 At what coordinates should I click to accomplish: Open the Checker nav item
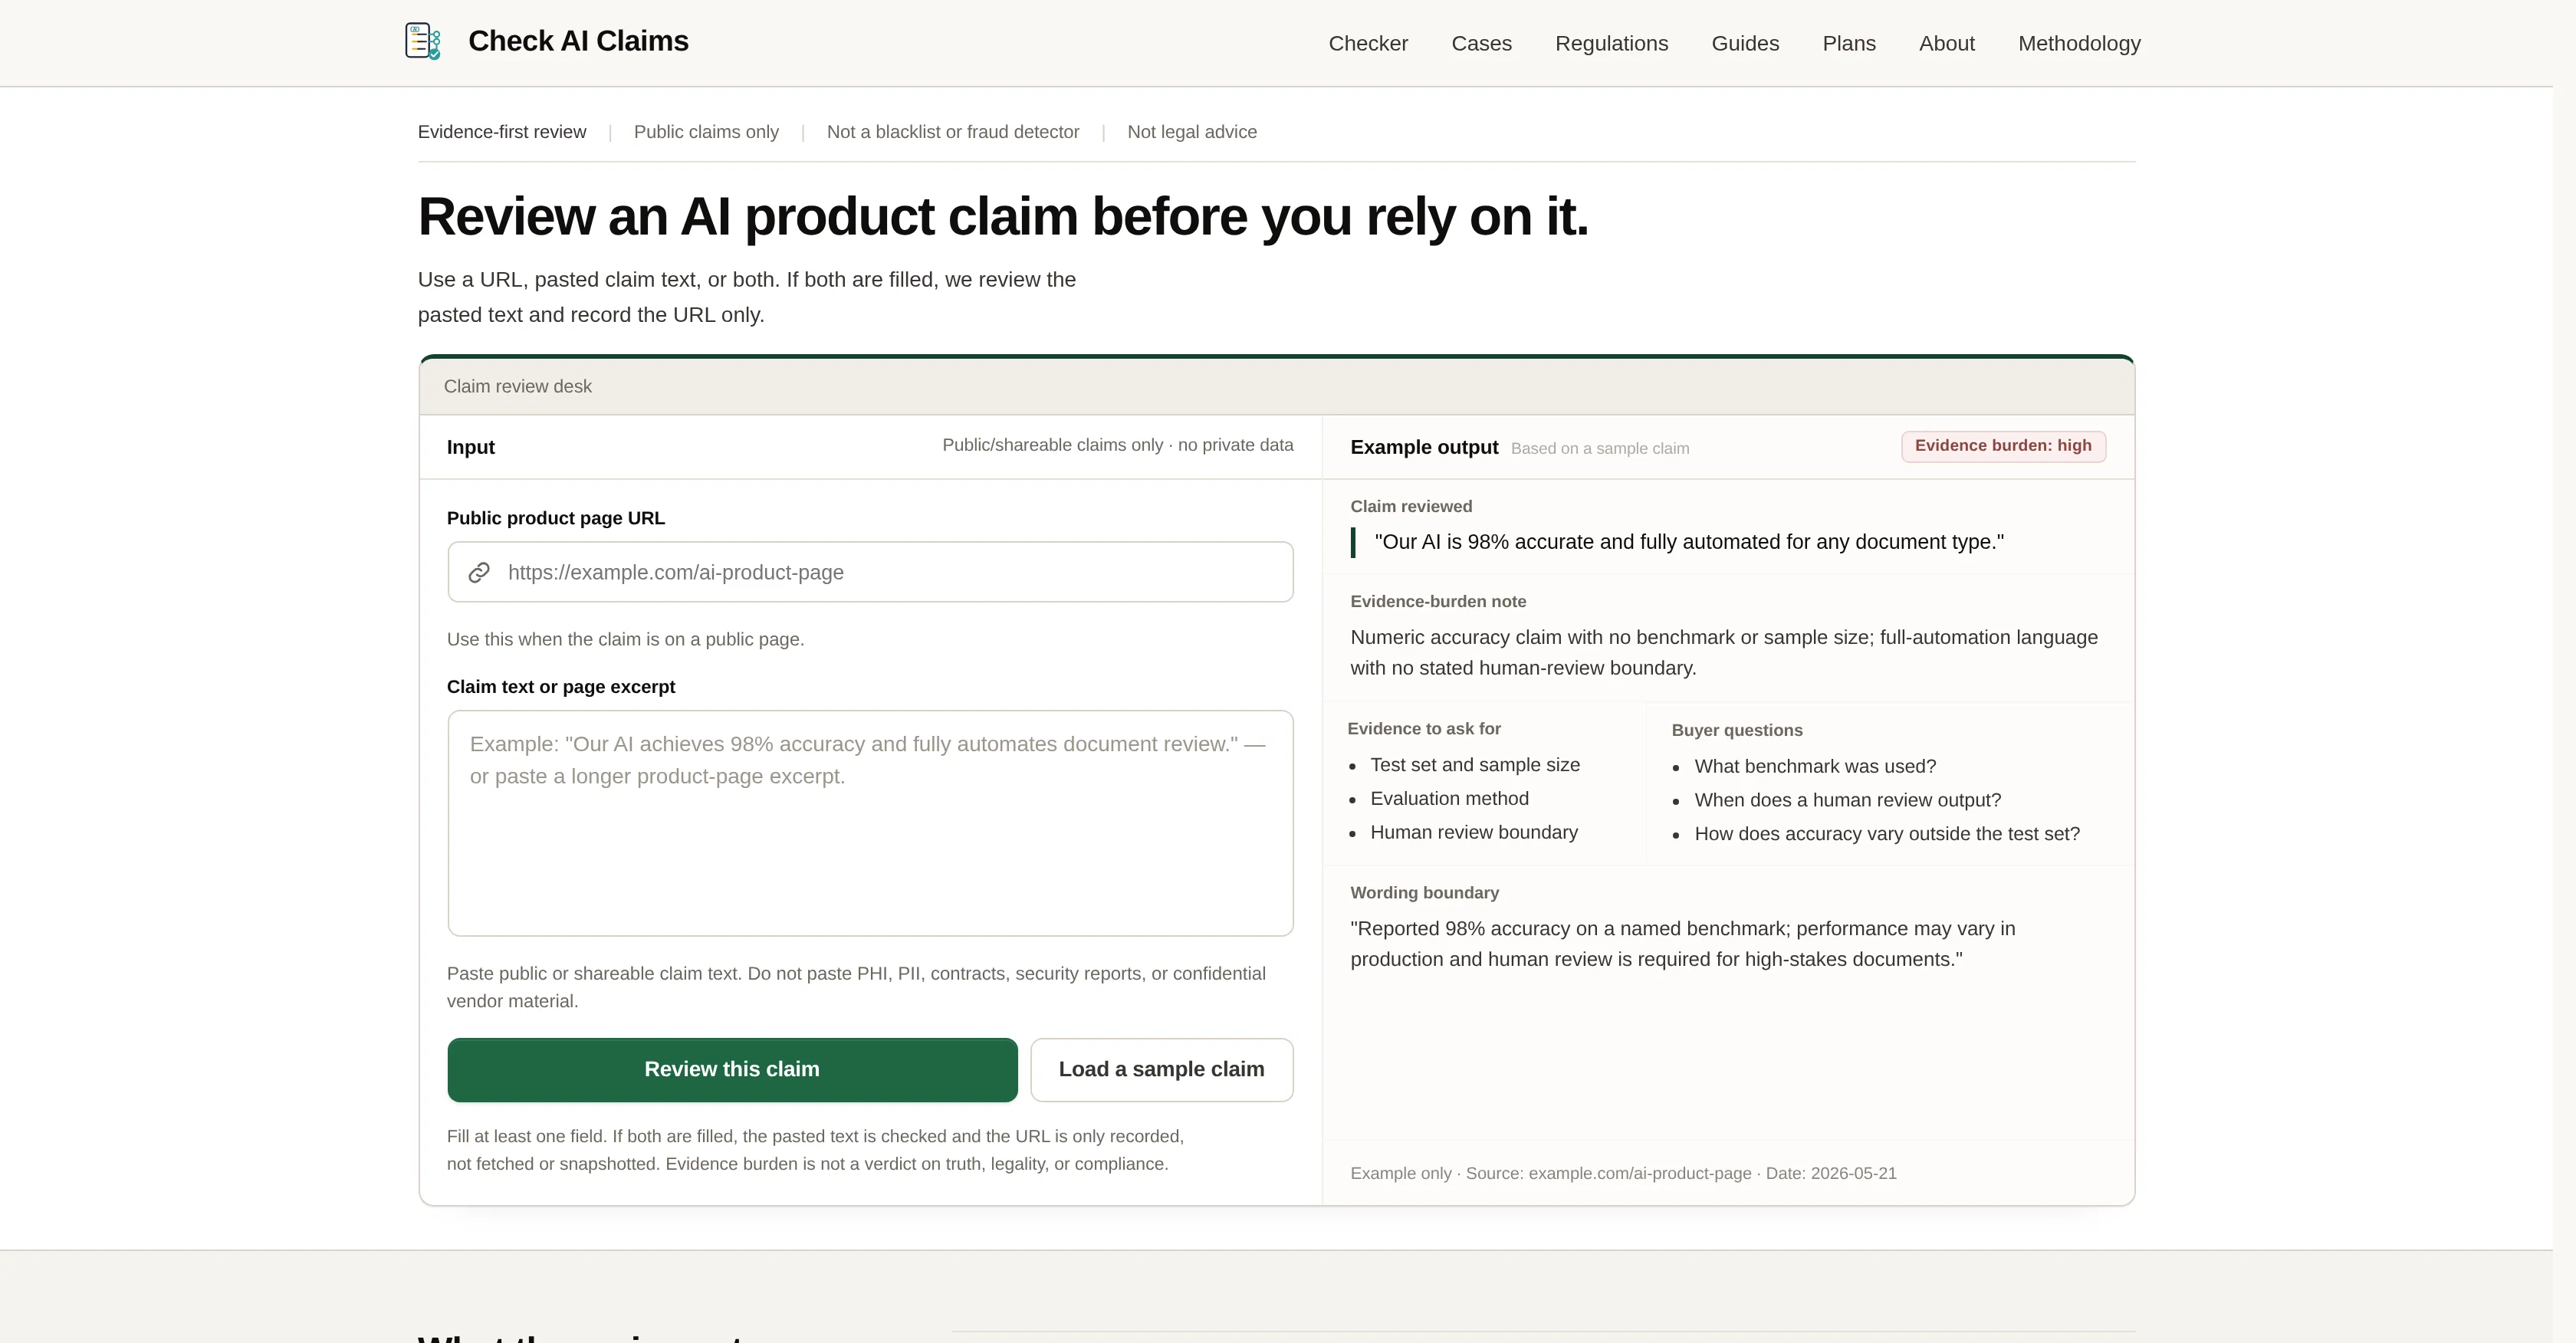coord(1368,43)
